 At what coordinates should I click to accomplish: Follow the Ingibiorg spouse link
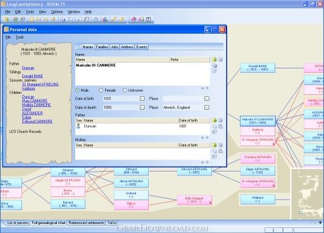pyautogui.click(x=28, y=89)
